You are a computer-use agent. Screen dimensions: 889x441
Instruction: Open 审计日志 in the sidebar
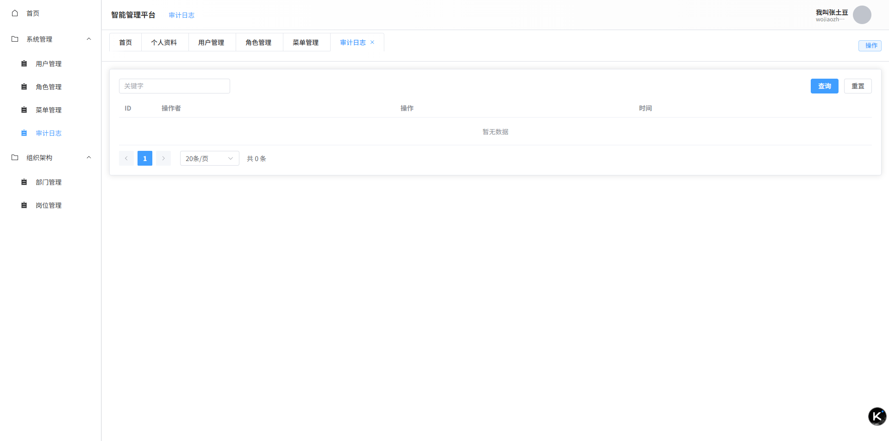[x=50, y=133]
